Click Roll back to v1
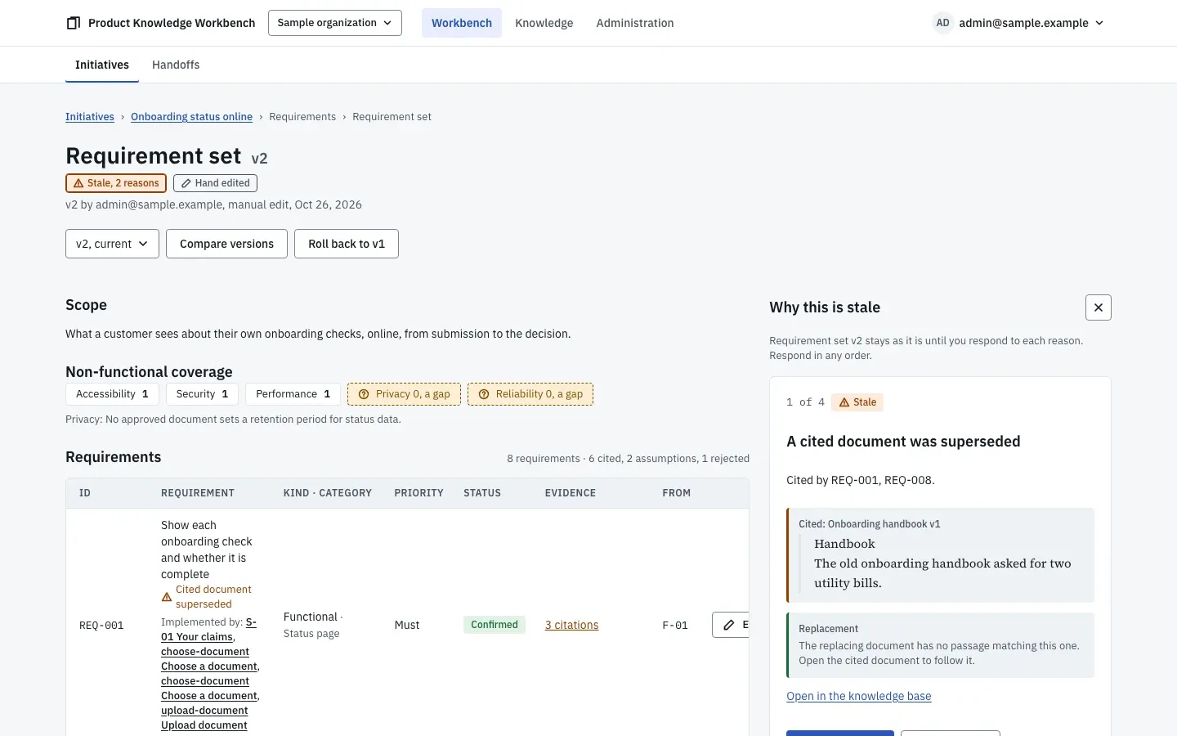 tap(347, 244)
